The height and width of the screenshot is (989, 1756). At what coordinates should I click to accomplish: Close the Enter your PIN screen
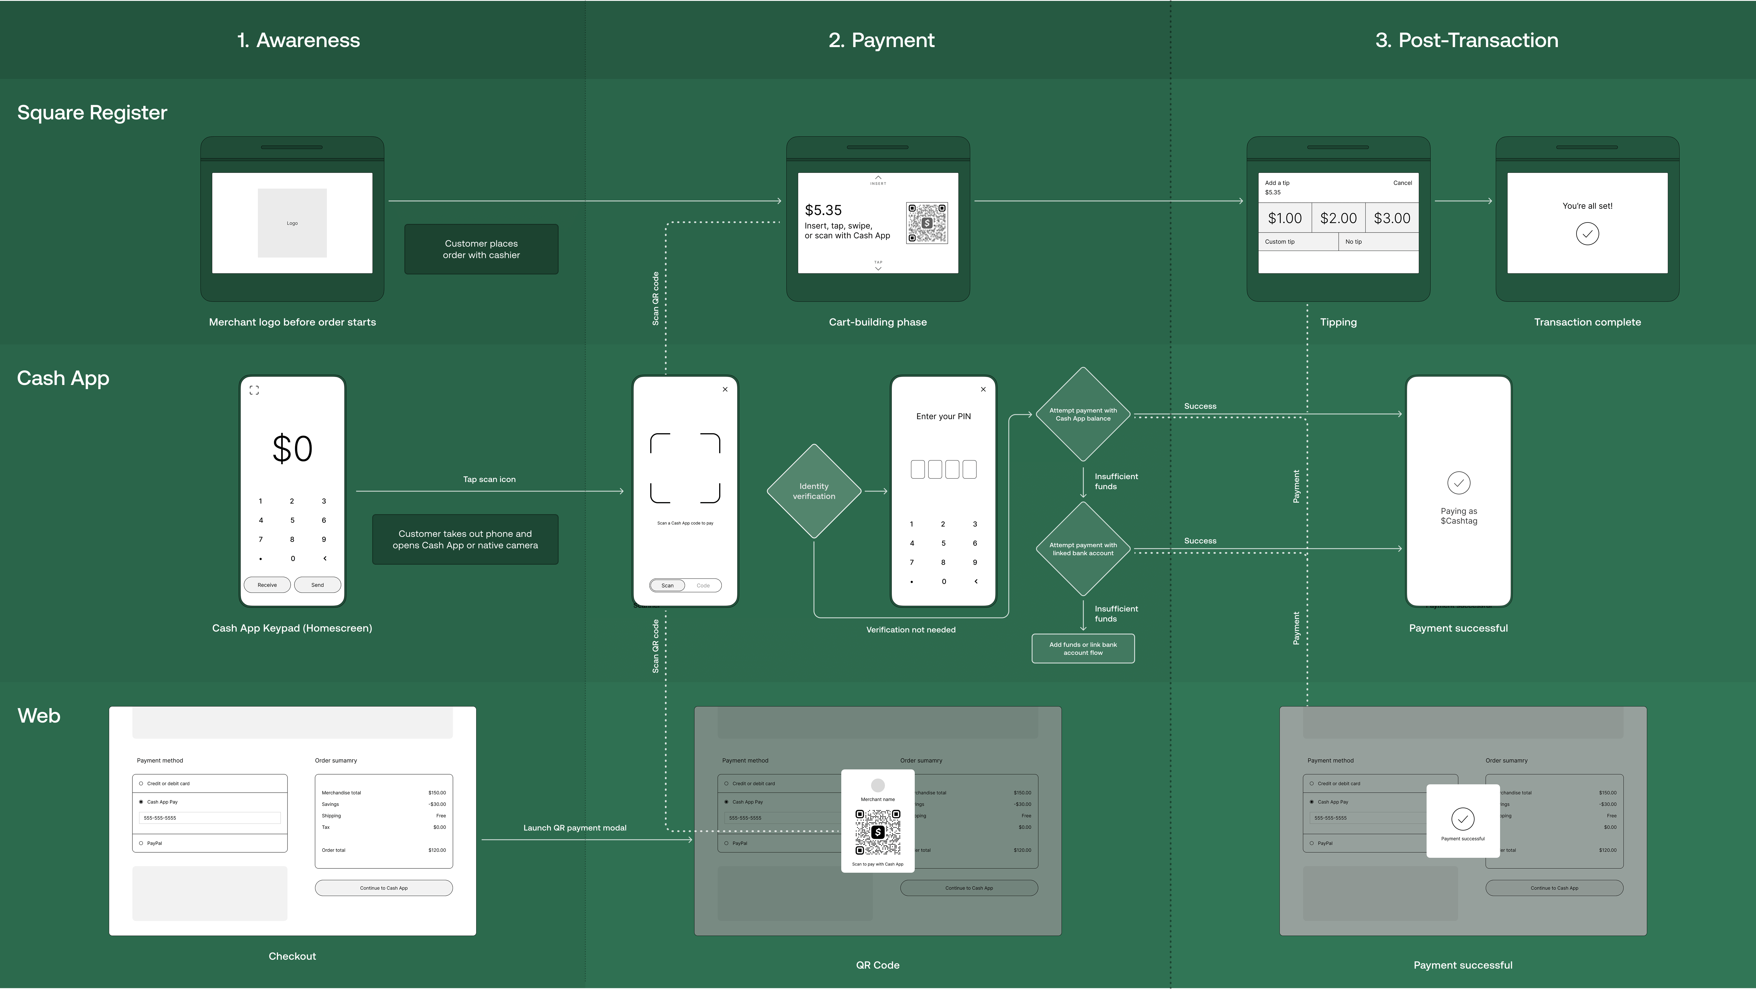983,390
